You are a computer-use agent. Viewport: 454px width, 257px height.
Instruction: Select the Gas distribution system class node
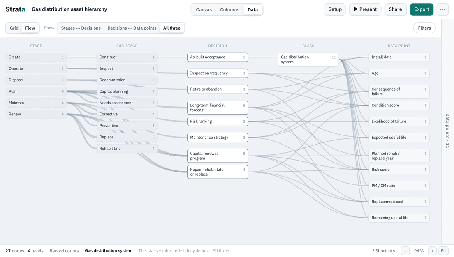pos(308,60)
